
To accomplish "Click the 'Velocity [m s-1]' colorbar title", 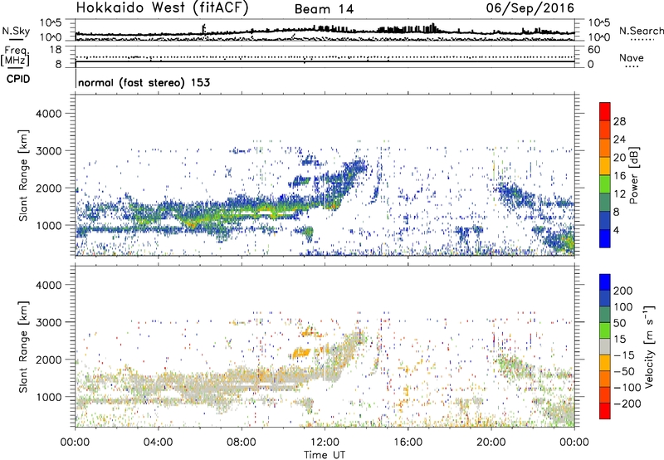I will [648, 346].
